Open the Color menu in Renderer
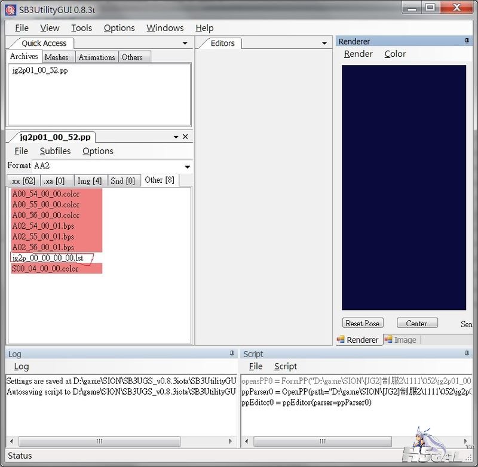This screenshot has width=478, height=467. (395, 54)
